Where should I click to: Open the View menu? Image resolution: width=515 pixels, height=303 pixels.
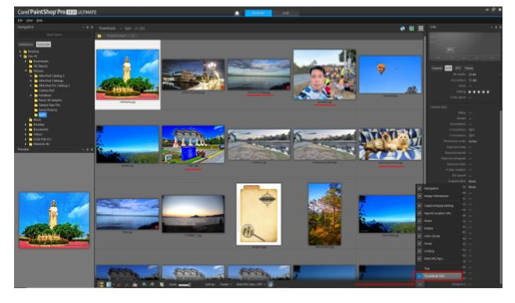[30, 20]
